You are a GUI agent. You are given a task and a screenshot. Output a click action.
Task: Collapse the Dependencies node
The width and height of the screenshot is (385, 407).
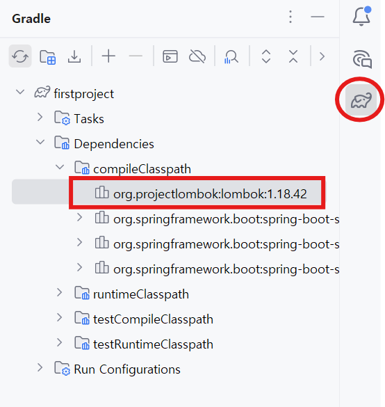pos(40,142)
